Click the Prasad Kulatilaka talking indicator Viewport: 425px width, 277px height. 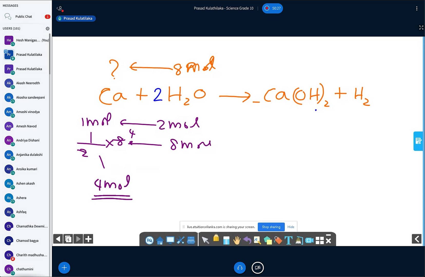[76, 18]
